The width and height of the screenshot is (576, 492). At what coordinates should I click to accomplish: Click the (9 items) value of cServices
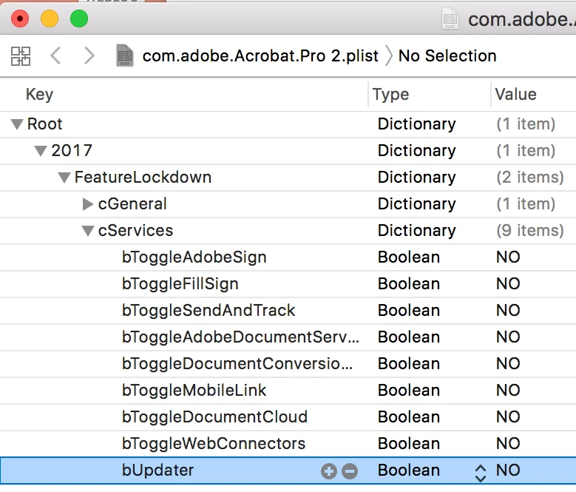click(x=530, y=231)
